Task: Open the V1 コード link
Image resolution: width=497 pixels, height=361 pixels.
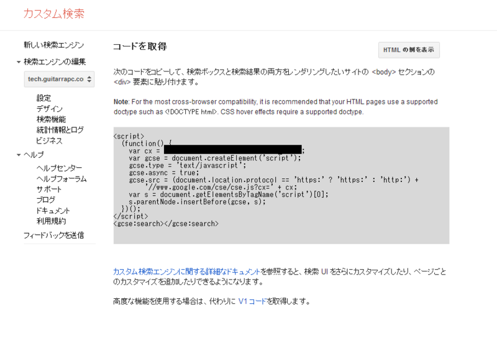Action: [x=252, y=301]
